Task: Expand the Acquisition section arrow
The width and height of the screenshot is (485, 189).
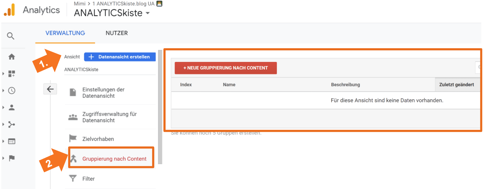Action: 3,124
